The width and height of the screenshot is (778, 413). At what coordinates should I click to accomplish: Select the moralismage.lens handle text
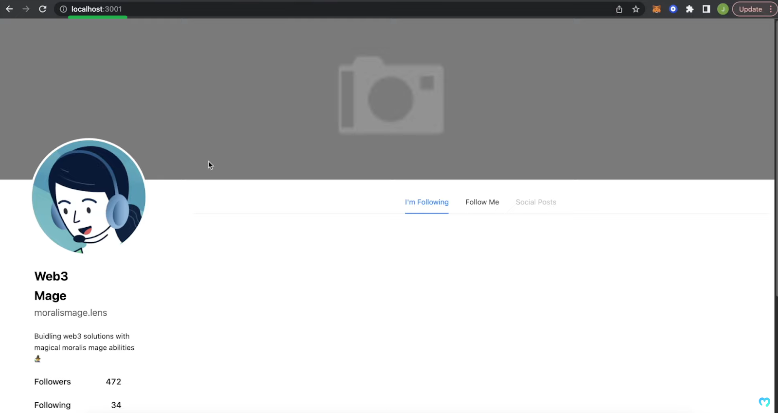[x=71, y=313]
